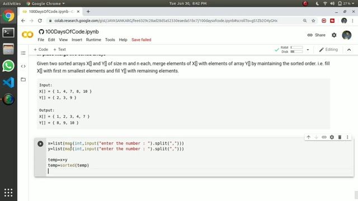Click notebook title 100DaysOfCode.ipynb
Screen dimensions: 358x201
pyautogui.click(x=72, y=32)
